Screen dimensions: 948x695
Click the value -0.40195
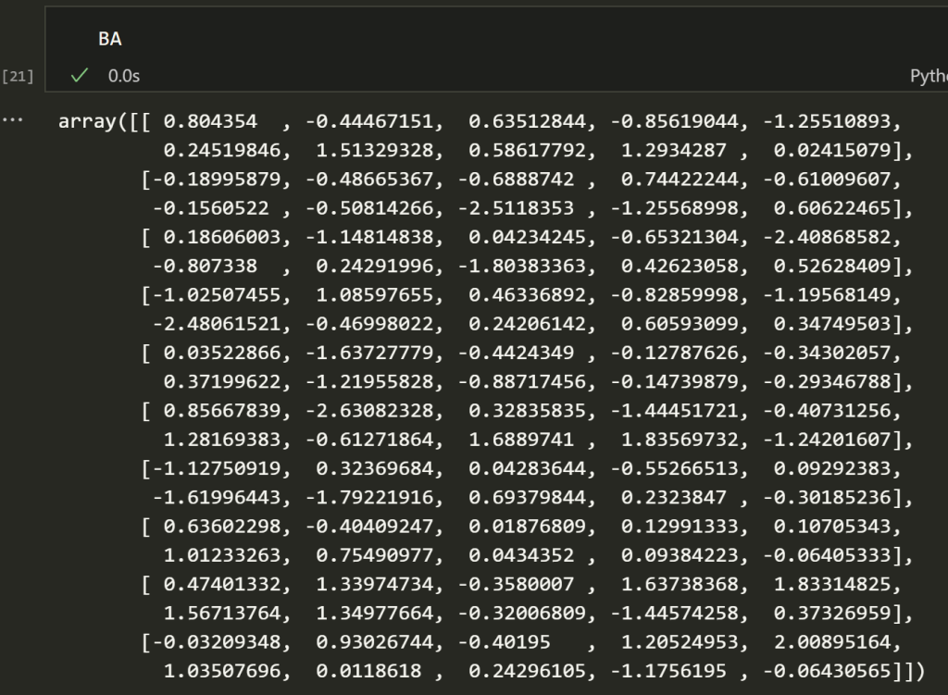[x=505, y=643]
